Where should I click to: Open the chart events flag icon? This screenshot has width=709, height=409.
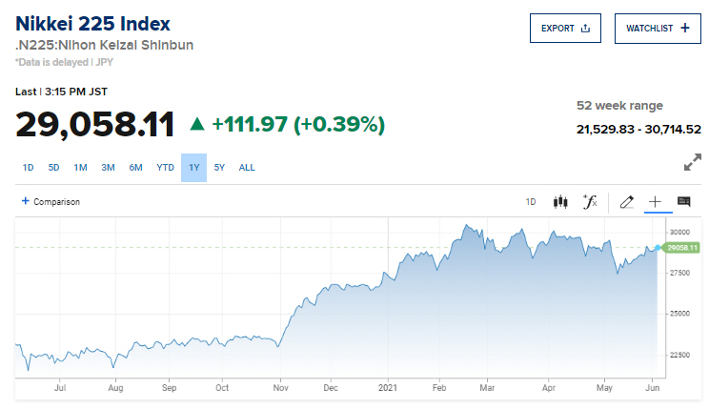[x=683, y=202]
